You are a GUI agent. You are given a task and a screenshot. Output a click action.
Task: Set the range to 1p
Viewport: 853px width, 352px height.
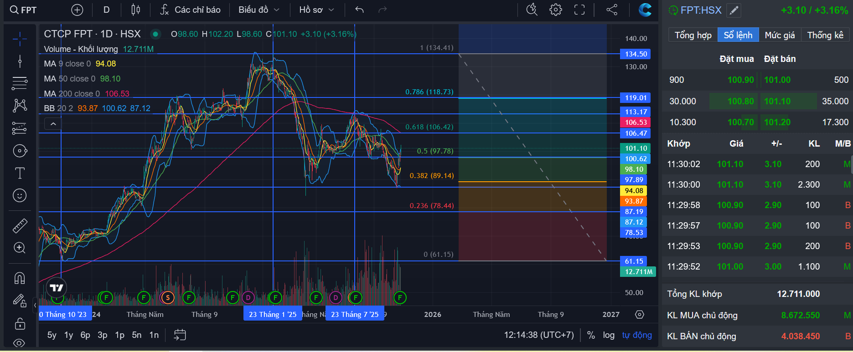[119, 335]
